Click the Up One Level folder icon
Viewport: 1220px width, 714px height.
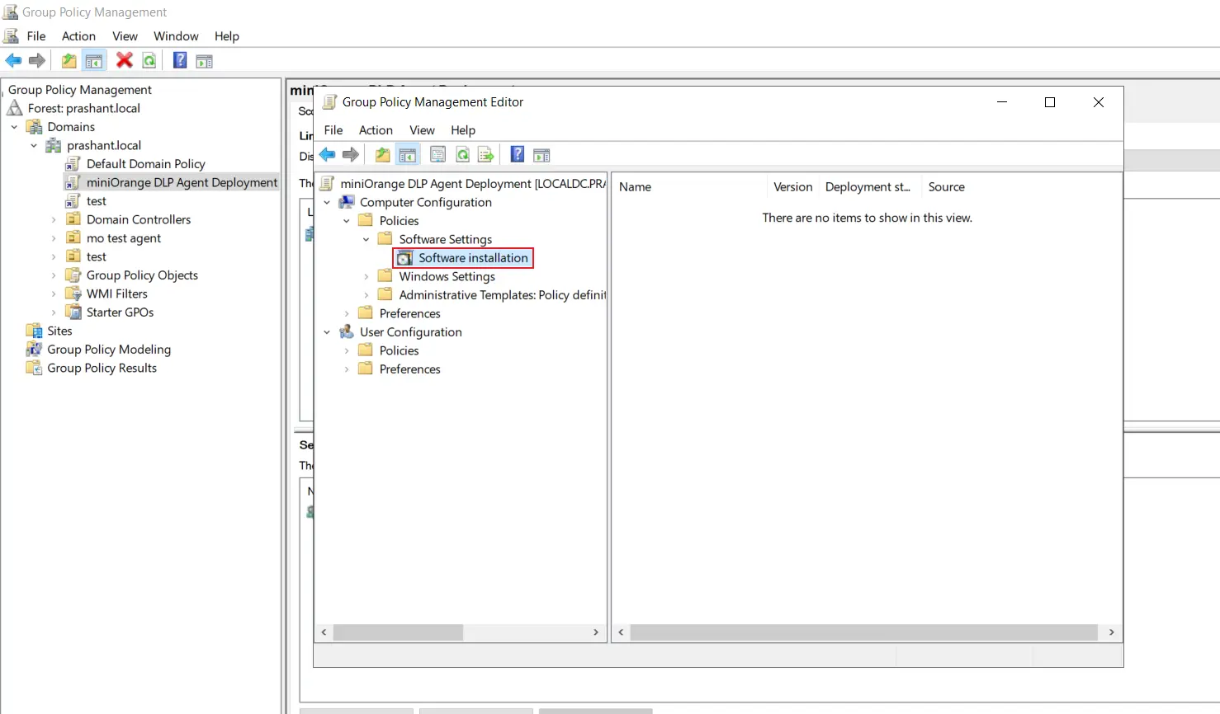click(x=382, y=154)
